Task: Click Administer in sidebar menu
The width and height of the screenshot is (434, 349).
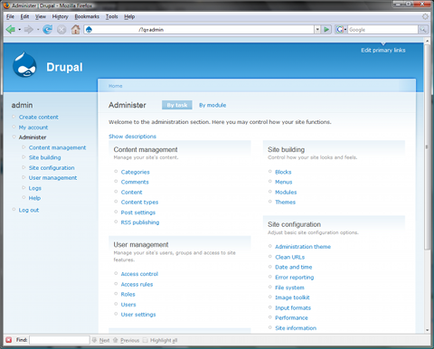Action: coord(33,137)
